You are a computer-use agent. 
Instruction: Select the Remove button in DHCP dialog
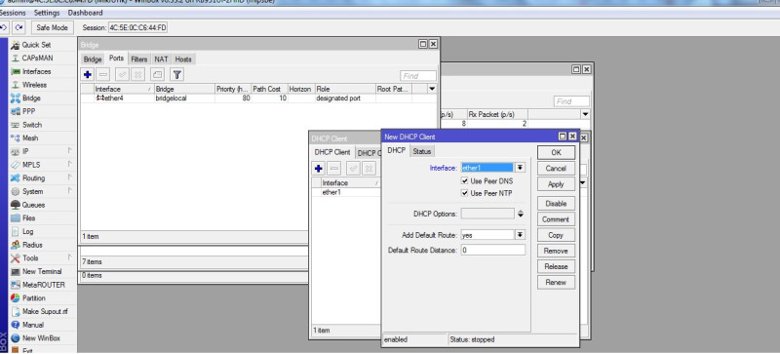click(556, 251)
